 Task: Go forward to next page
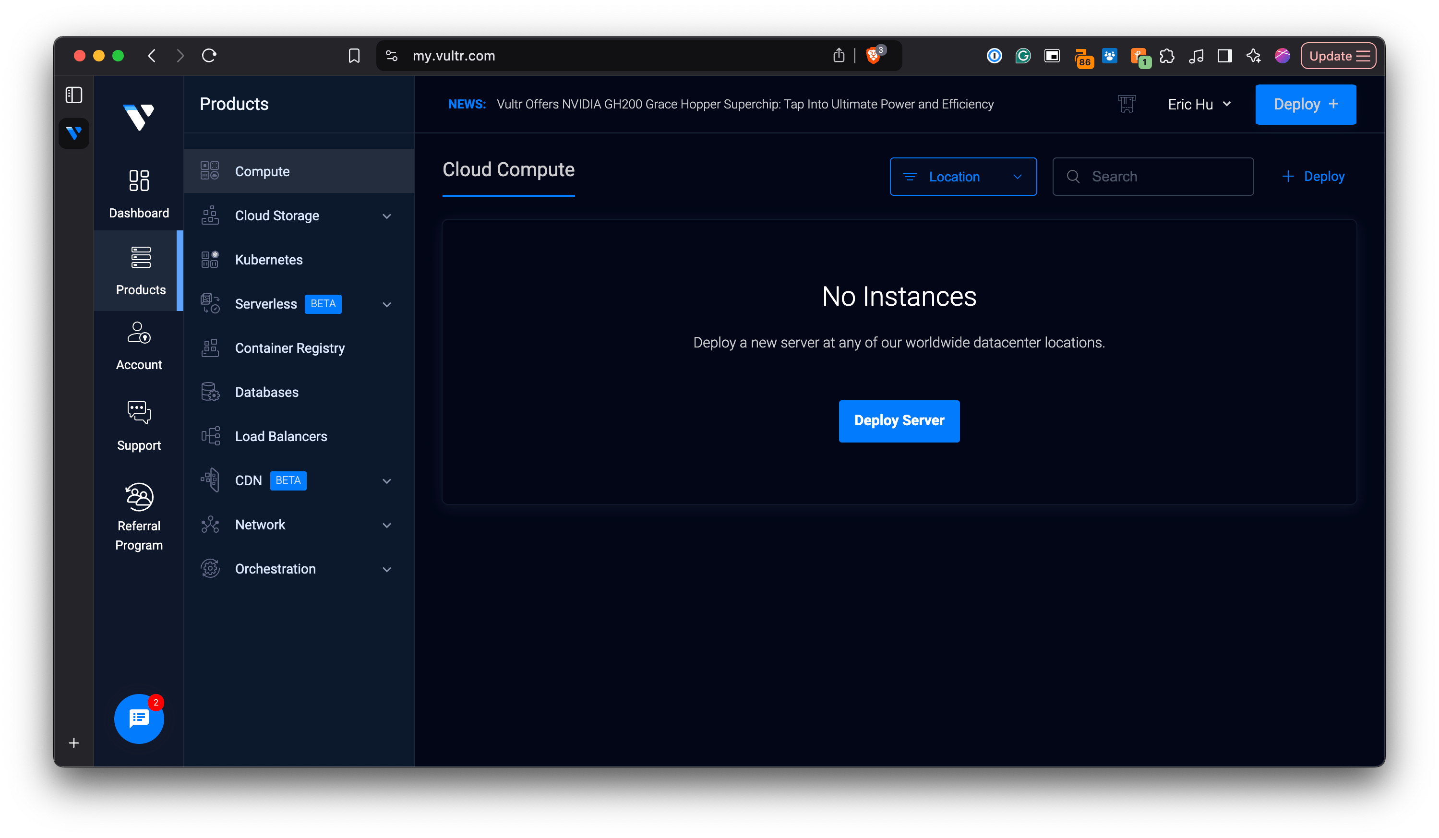pos(180,55)
